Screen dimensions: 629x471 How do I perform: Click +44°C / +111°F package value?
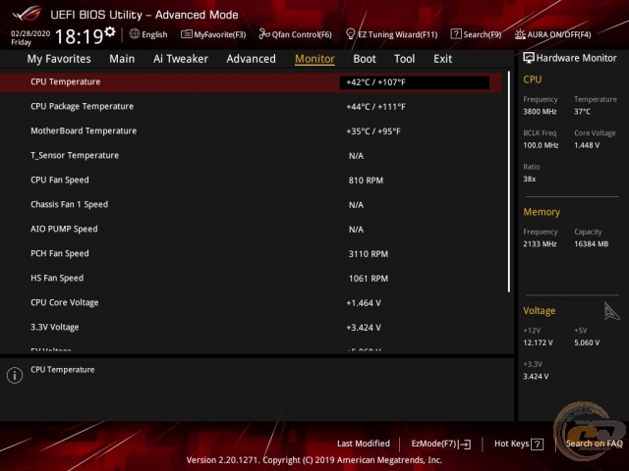pyautogui.click(x=375, y=107)
